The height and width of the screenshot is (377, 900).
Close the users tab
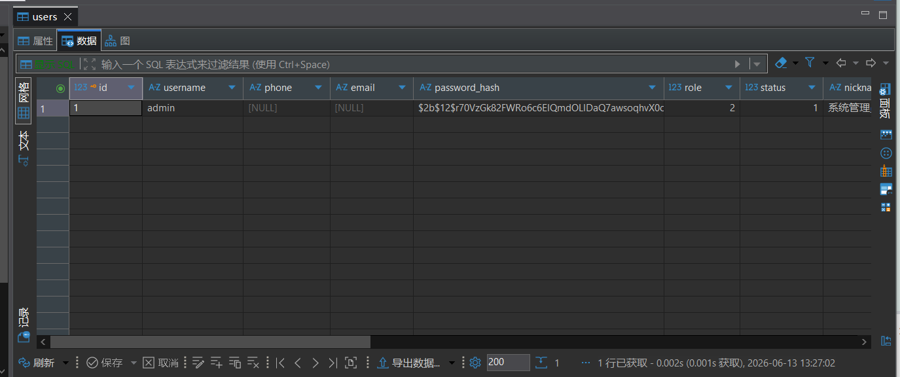[67, 16]
